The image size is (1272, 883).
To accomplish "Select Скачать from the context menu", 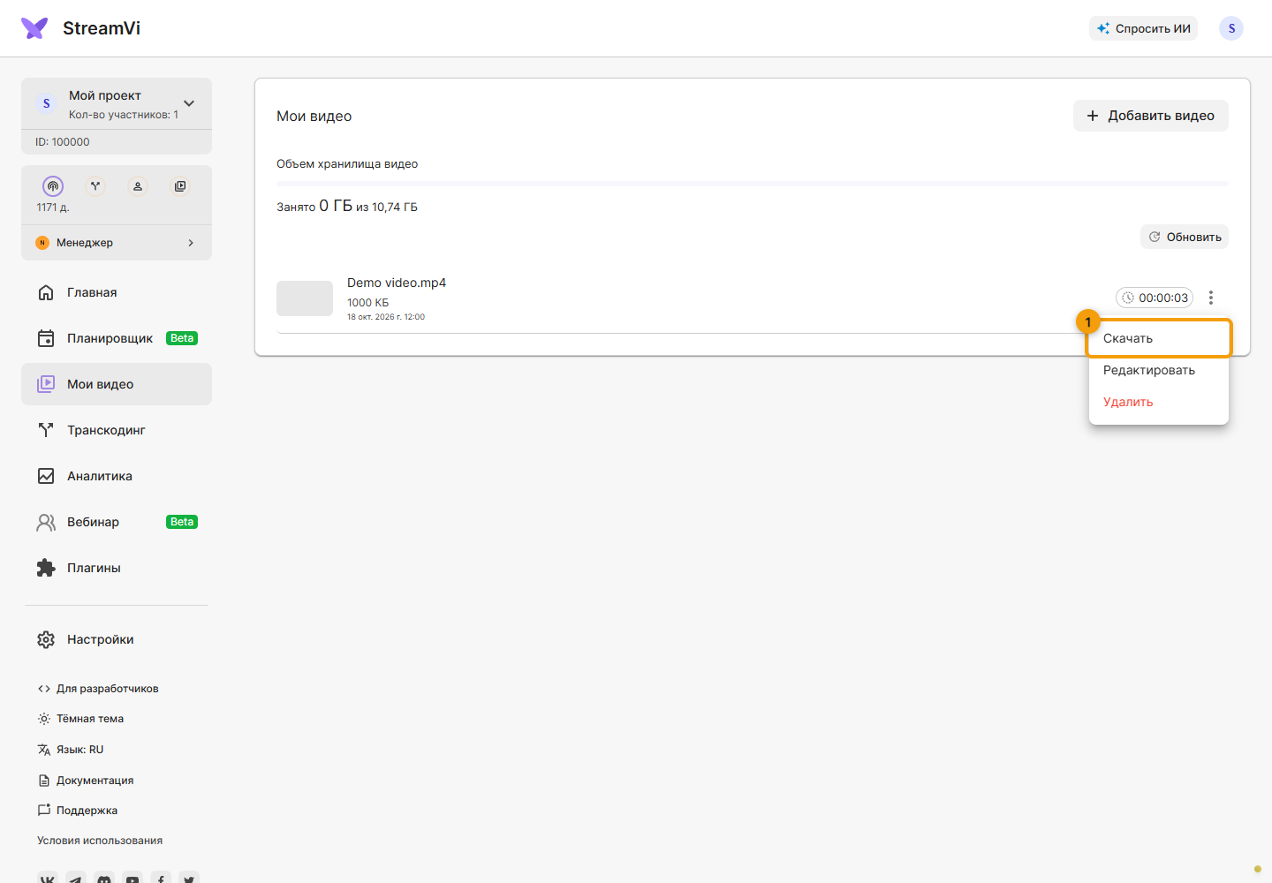I will [x=1159, y=338].
